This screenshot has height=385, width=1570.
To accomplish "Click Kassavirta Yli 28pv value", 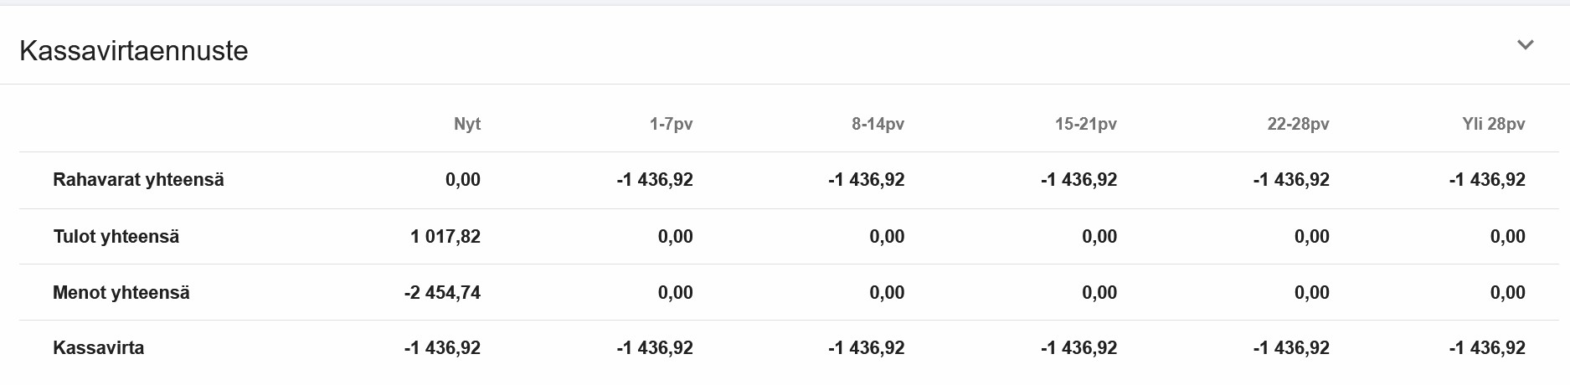I will (x=1487, y=348).
